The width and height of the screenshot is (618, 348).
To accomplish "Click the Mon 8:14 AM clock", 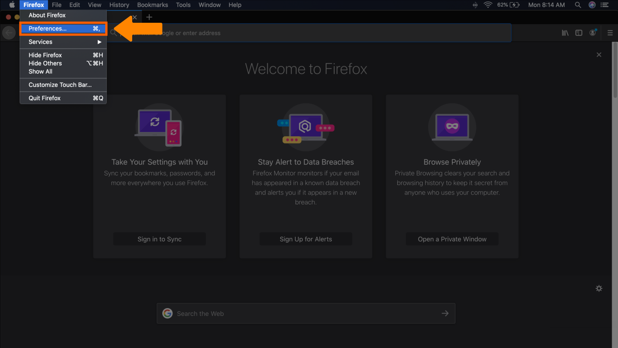I will click(546, 5).
